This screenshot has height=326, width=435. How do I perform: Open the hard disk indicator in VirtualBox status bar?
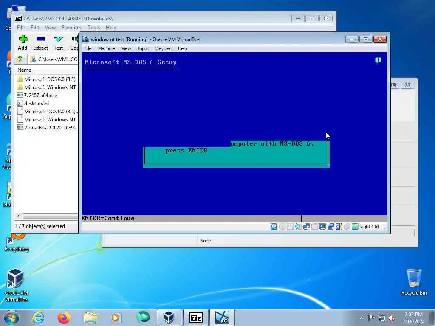click(274, 227)
